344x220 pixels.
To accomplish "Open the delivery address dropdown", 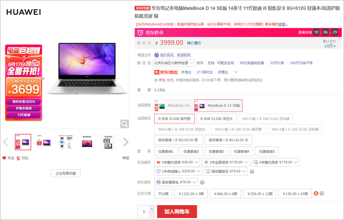I will (x=174, y=63).
